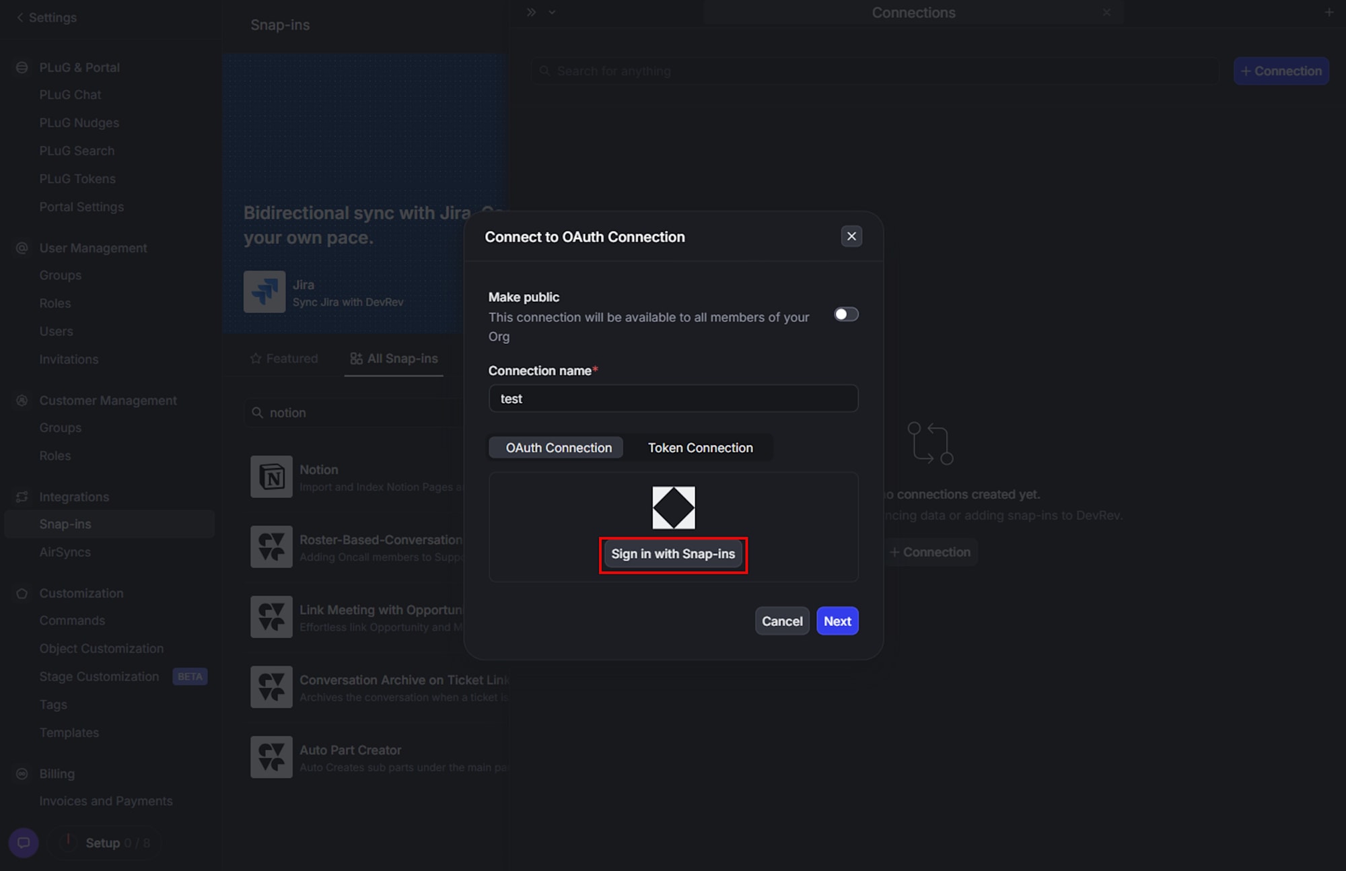Switch to Token Connection tab
1346x871 pixels.
(x=700, y=448)
